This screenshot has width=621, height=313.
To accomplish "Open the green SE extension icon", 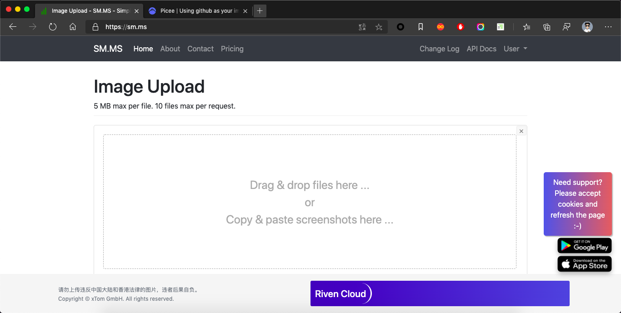I will coord(501,27).
